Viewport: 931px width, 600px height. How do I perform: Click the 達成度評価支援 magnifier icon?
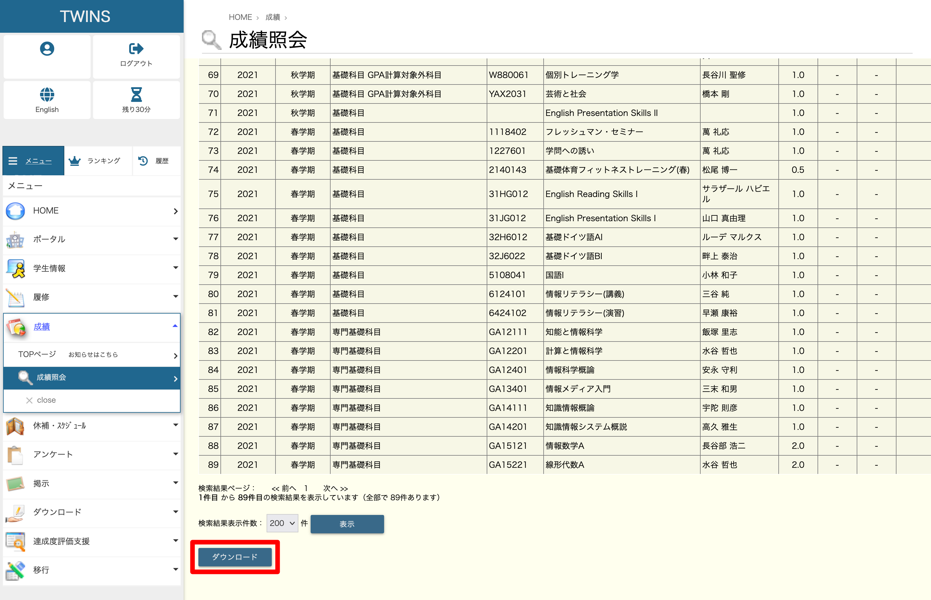tap(16, 541)
